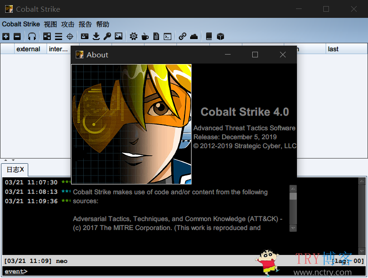The width and height of the screenshot is (368, 278).
Task: Click the Cobalt Strike artwork in About
Action: [131, 124]
